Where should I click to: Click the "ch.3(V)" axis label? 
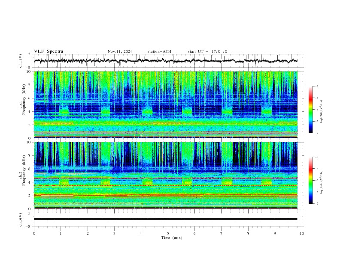[21, 220]
